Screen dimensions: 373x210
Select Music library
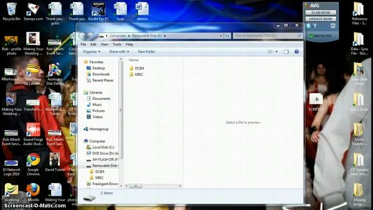pyautogui.click(x=94, y=105)
